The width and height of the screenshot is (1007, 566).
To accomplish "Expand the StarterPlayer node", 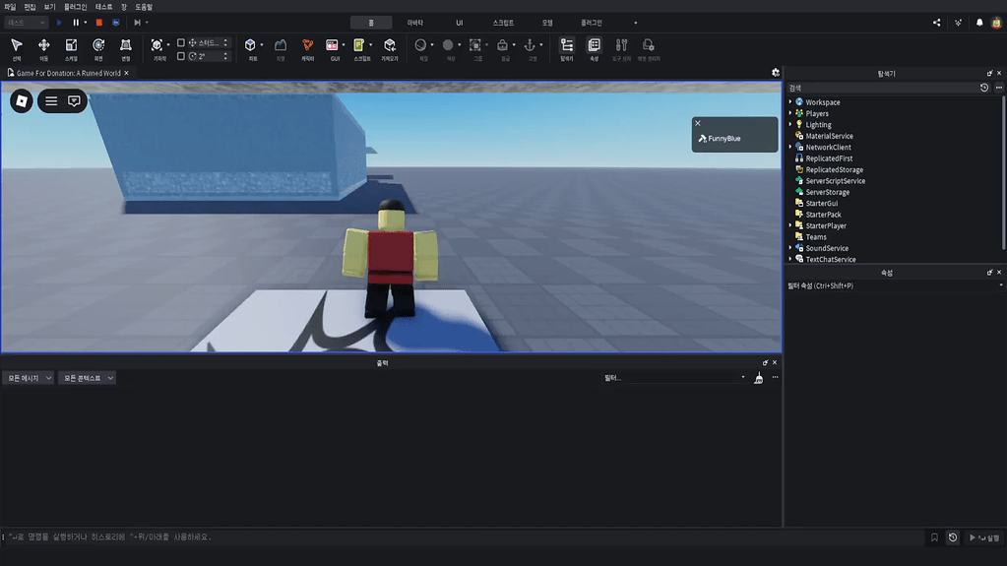I will click(x=790, y=225).
